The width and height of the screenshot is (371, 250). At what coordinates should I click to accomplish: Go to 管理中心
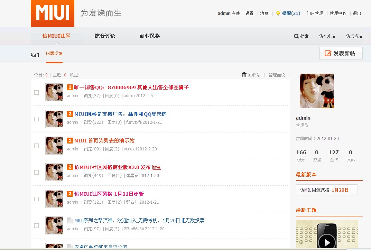click(338, 13)
